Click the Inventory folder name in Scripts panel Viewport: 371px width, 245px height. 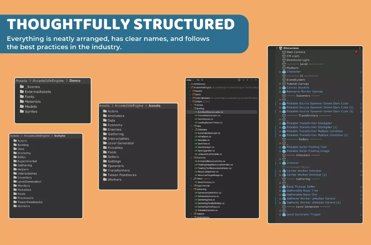click(x=24, y=178)
